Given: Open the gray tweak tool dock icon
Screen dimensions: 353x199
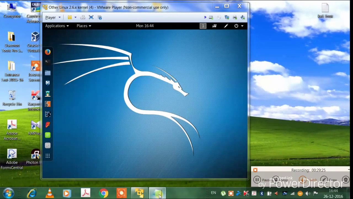Looking at the screenshot, I should click(x=48, y=145).
